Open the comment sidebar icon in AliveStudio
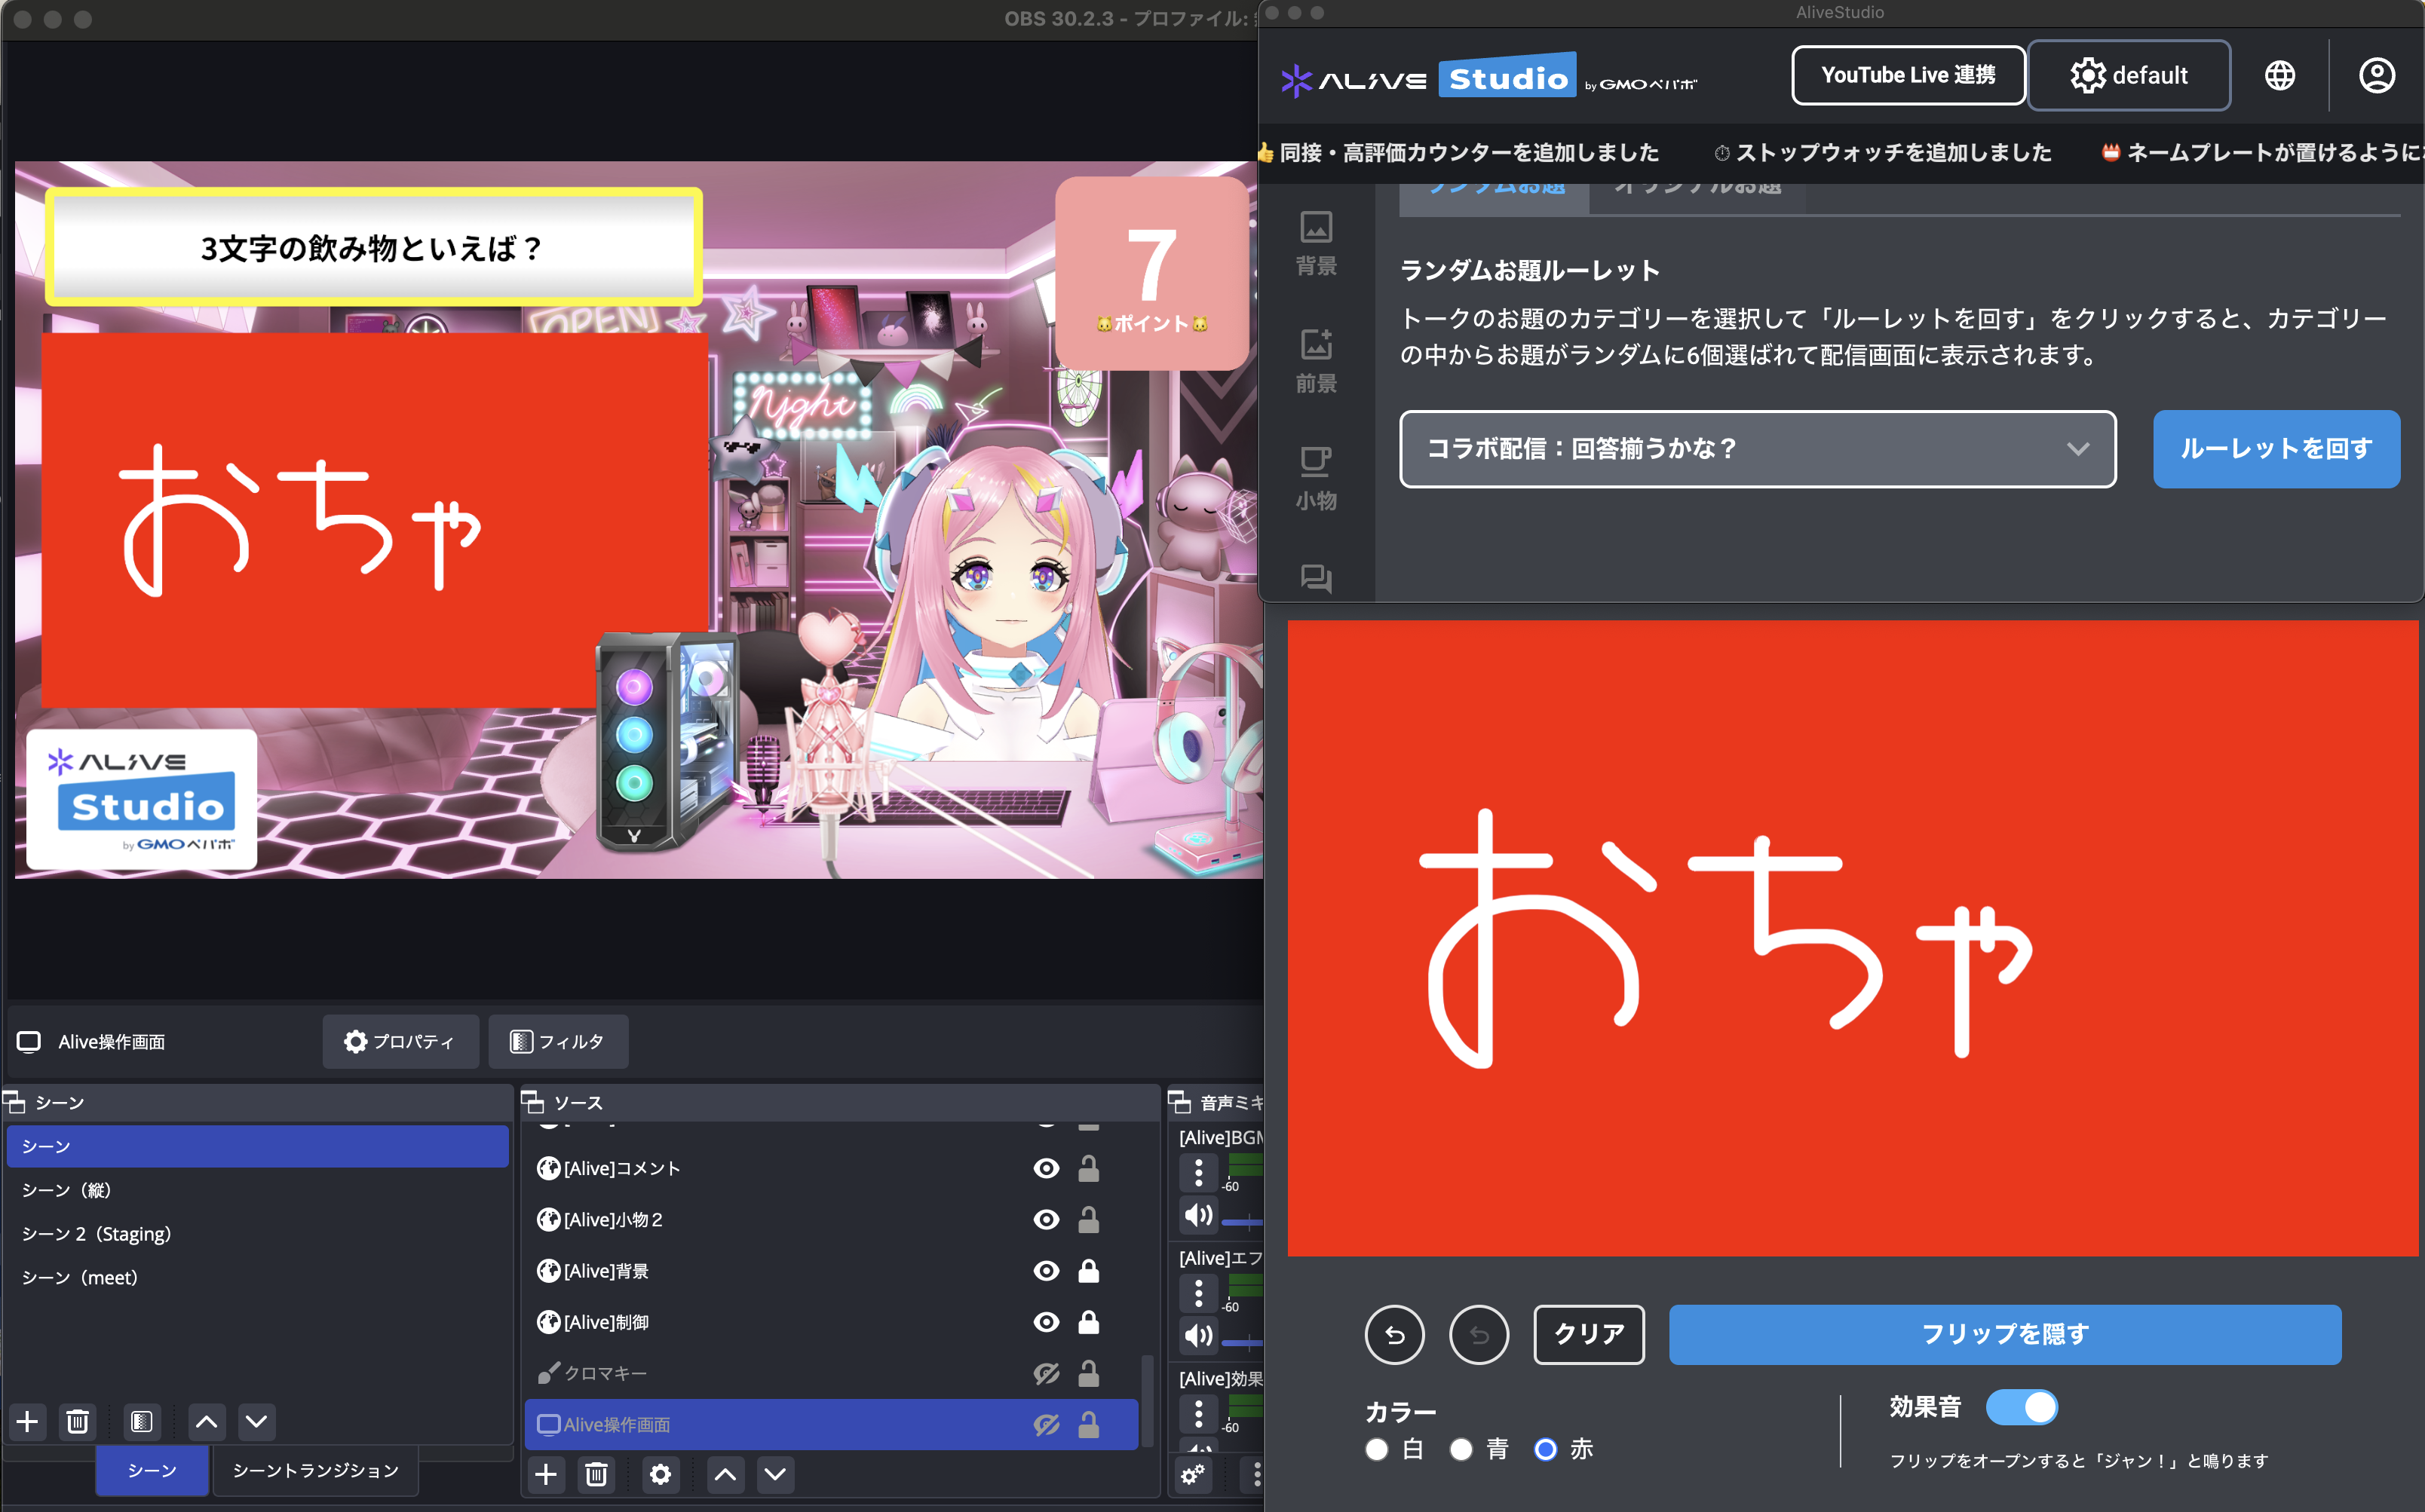 (1316, 578)
